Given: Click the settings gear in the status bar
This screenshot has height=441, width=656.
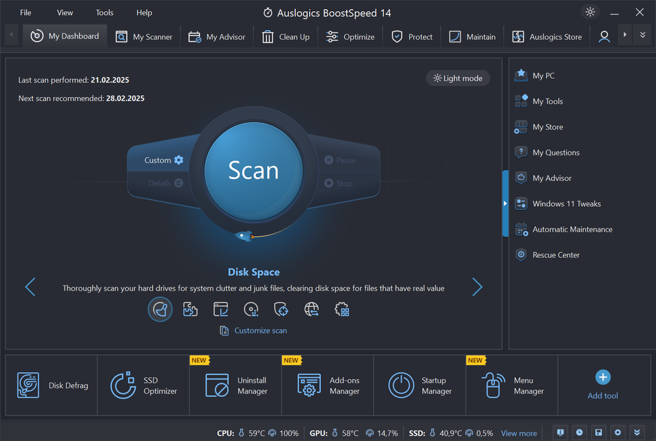Looking at the screenshot, I should [617, 432].
